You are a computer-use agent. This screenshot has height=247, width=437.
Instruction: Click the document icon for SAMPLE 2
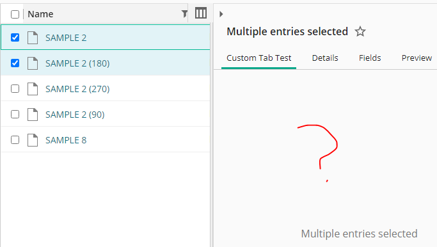tap(33, 38)
